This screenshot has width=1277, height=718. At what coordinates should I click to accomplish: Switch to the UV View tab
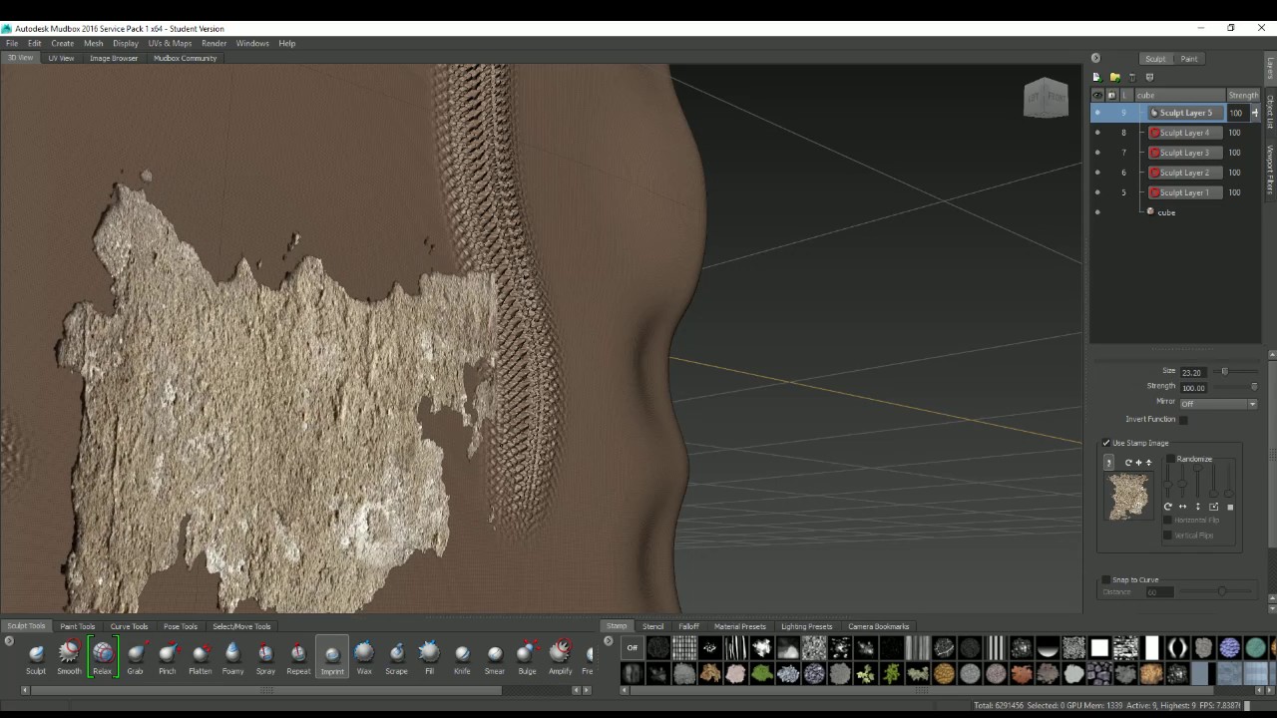pyautogui.click(x=61, y=58)
